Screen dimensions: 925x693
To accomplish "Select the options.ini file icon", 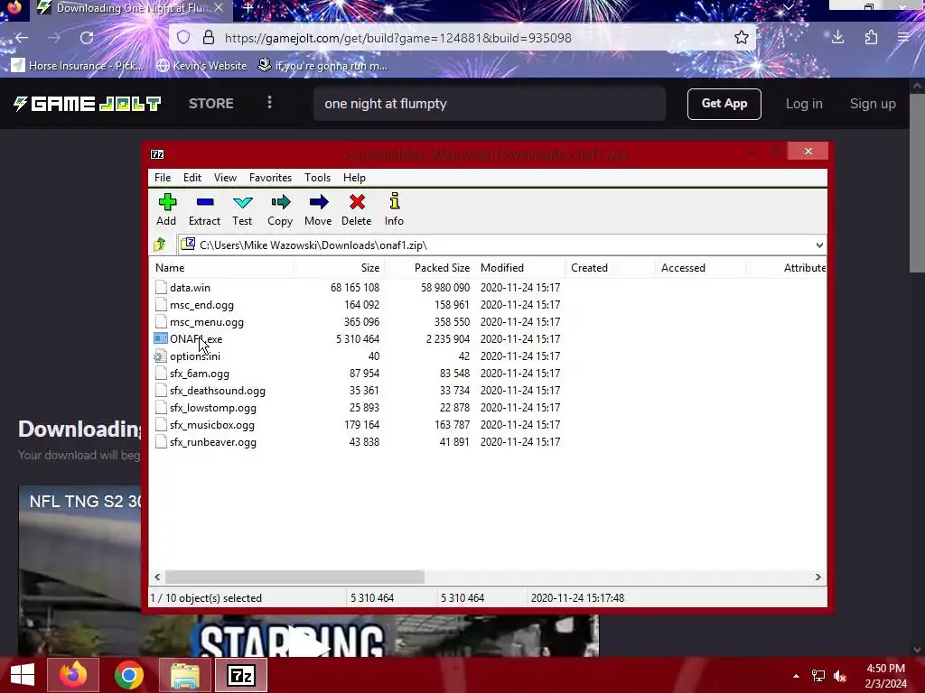I will point(161,356).
